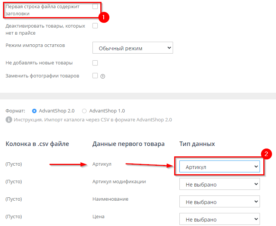Viewport: 276px width, 226px height.
Task: Click the "Колонка в .csv файле" column header
Action: pyautogui.click(x=37, y=144)
